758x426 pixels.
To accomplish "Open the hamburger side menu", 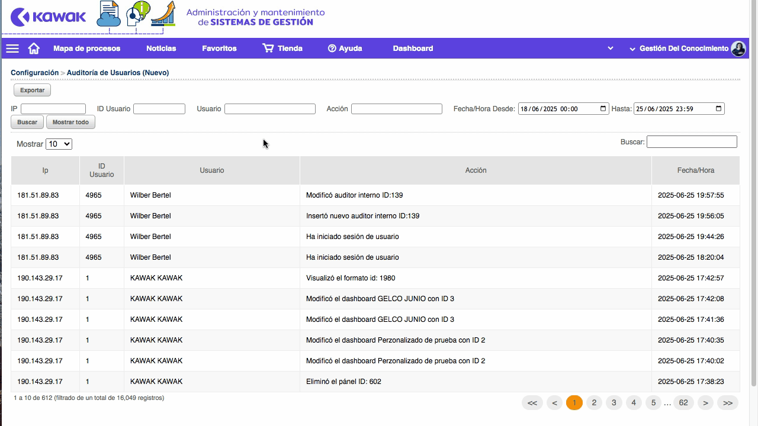I will click(12, 49).
